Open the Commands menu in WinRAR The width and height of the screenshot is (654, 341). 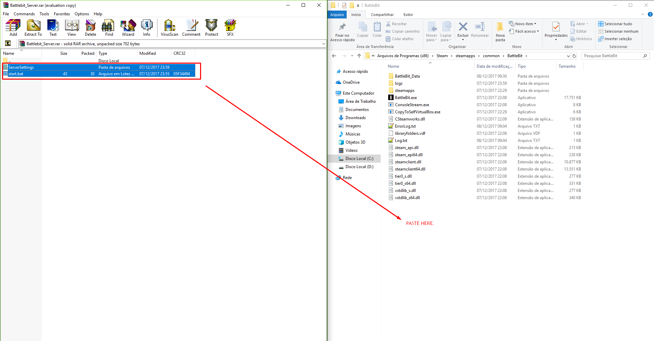(24, 14)
